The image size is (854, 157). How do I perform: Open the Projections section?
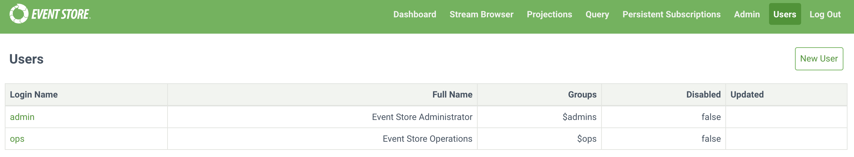click(x=549, y=14)
